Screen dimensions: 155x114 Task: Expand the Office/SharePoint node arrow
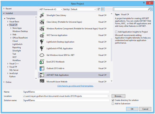(11, 38)
